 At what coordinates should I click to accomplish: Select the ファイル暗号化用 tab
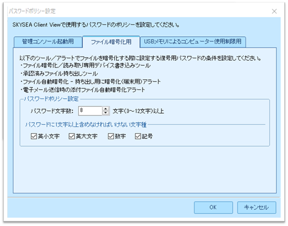[111, 42]
